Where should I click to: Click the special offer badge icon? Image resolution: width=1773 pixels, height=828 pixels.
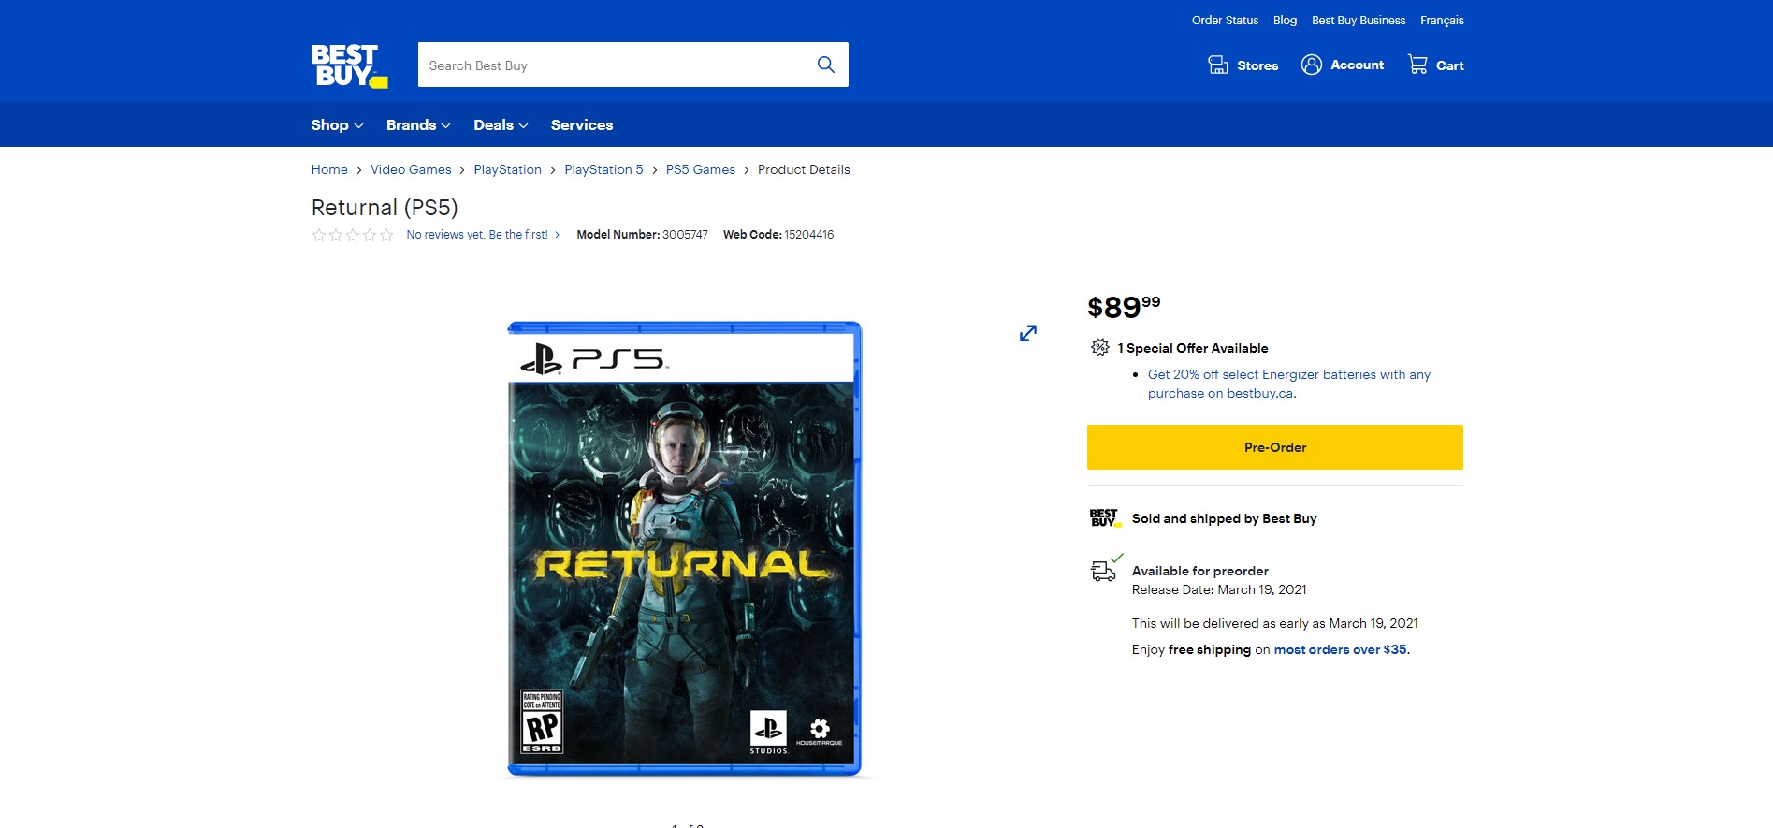click(x=1100, y=347)
